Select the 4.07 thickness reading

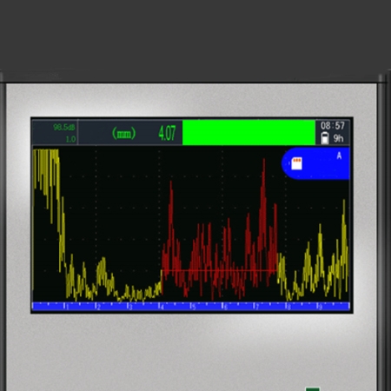click(x=167, y=133)
